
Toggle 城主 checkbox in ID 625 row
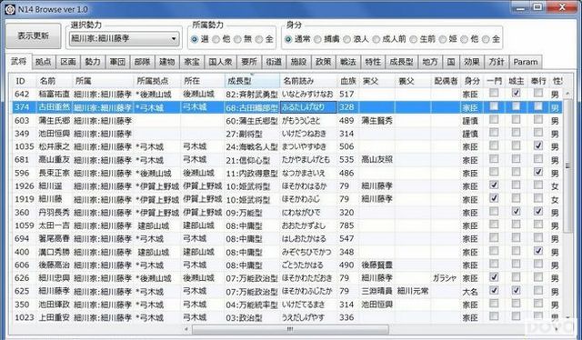tap(516, 290)
